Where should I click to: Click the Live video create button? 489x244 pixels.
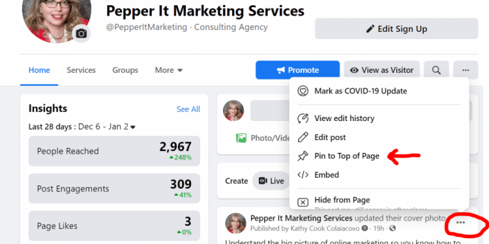[271, 181]
